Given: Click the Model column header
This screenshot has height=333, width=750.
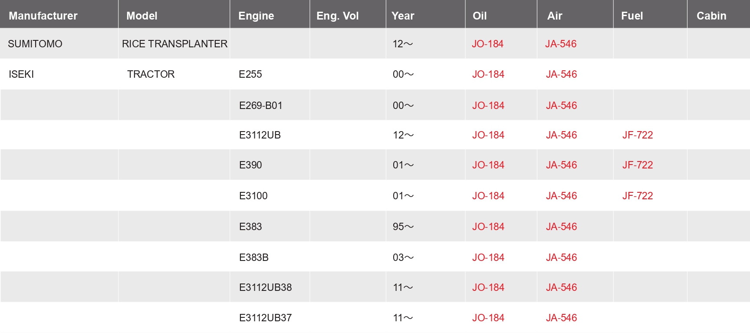Looking at the screenshot, I should click(x=141, y=16).
